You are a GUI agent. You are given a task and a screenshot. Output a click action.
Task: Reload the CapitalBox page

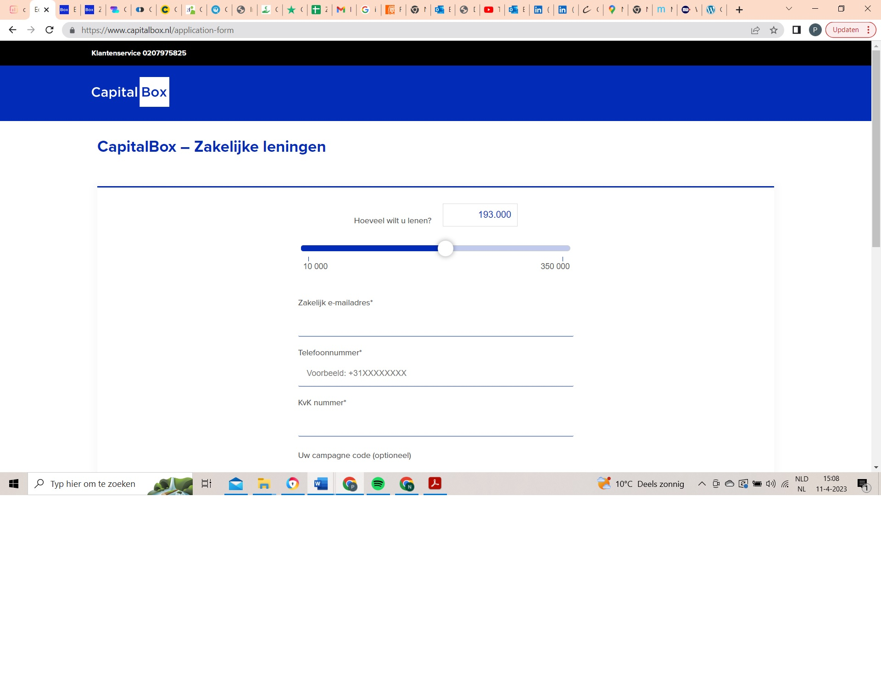tap(50, 30)
